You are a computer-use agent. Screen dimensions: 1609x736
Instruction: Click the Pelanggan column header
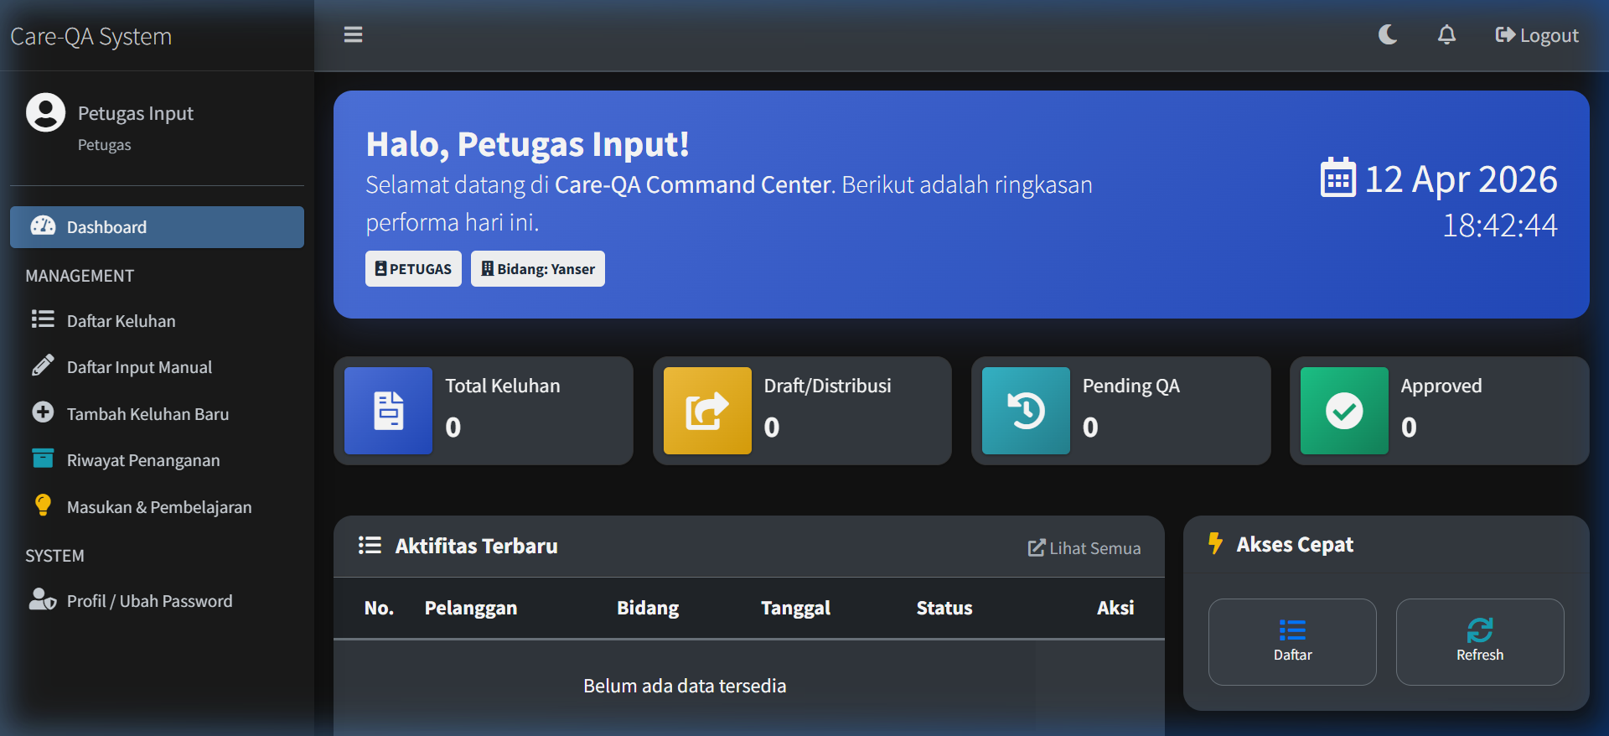click(x=471, y=609)
